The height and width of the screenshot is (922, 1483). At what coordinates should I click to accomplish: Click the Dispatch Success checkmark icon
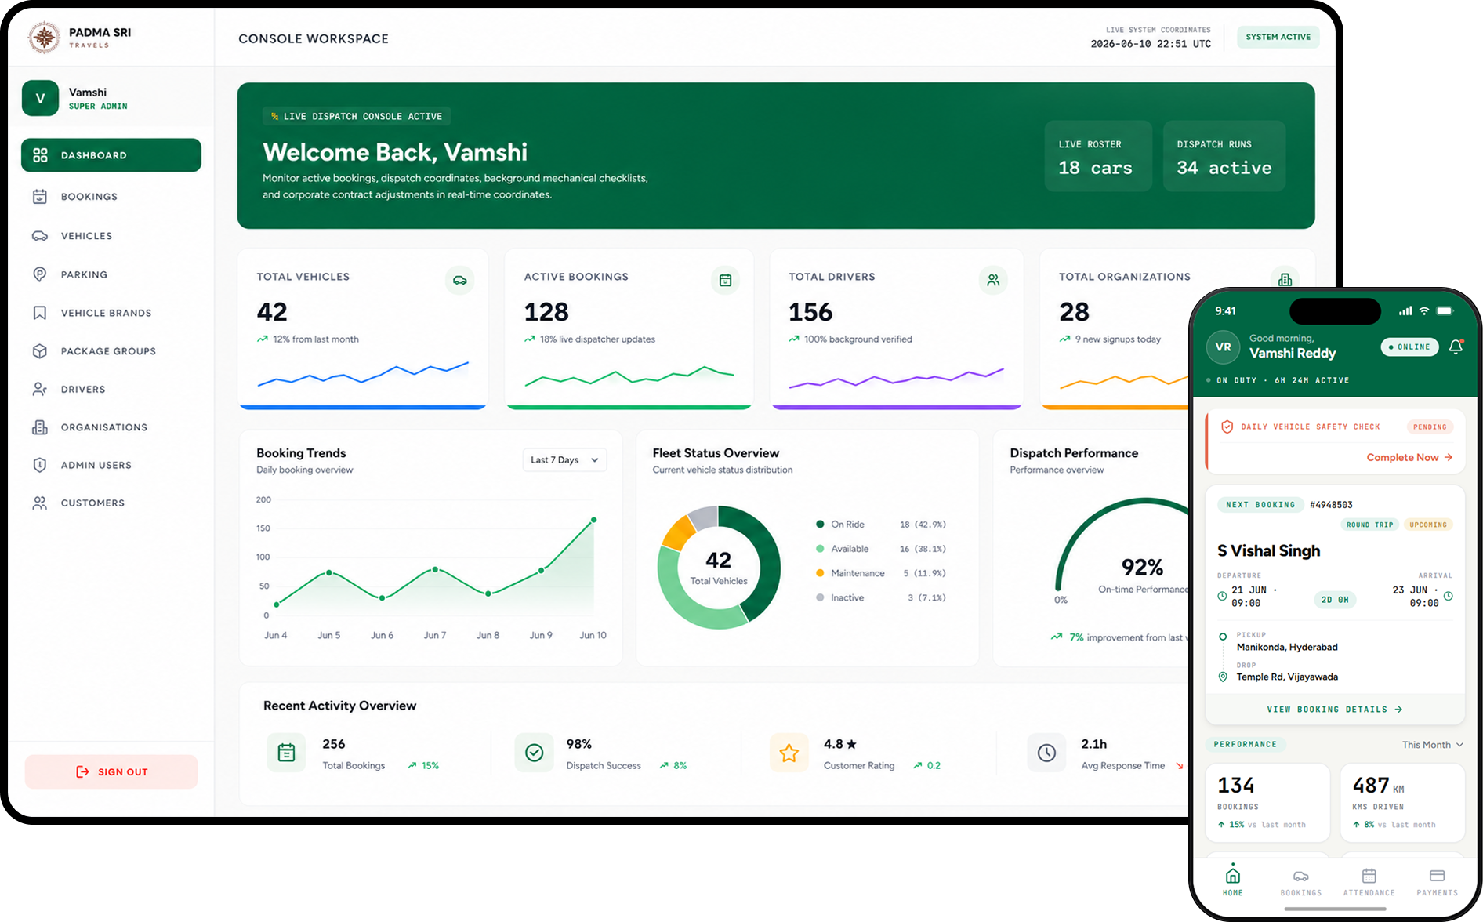[x=534, y=753]
